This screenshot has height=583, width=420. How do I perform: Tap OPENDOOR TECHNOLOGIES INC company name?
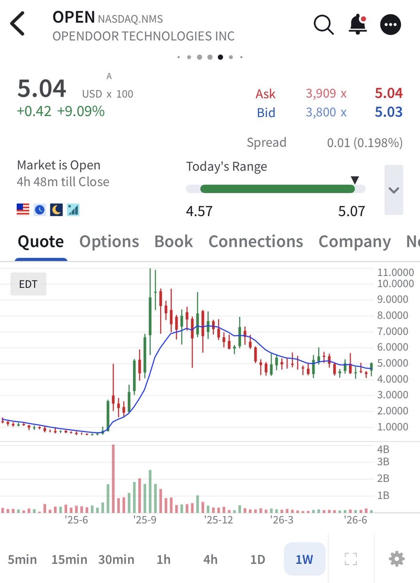coord(143,36)
